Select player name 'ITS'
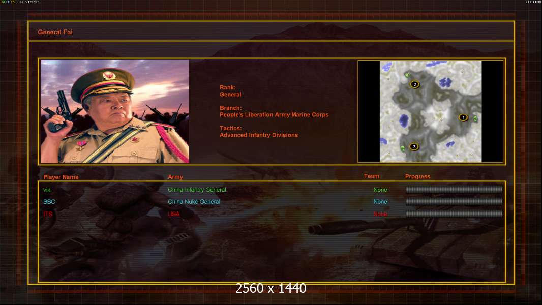Screen dimensions: 542x305 pos(48,214)
